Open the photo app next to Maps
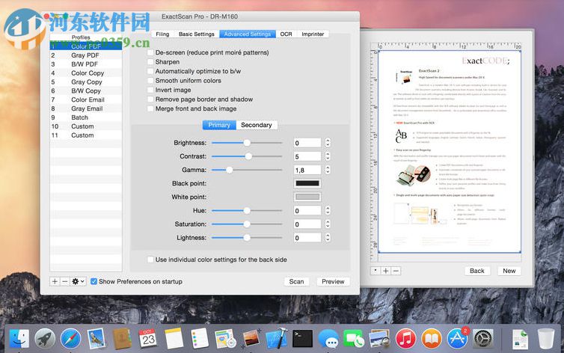Viewport: 564px width, 353px height. tap(251, 338)
